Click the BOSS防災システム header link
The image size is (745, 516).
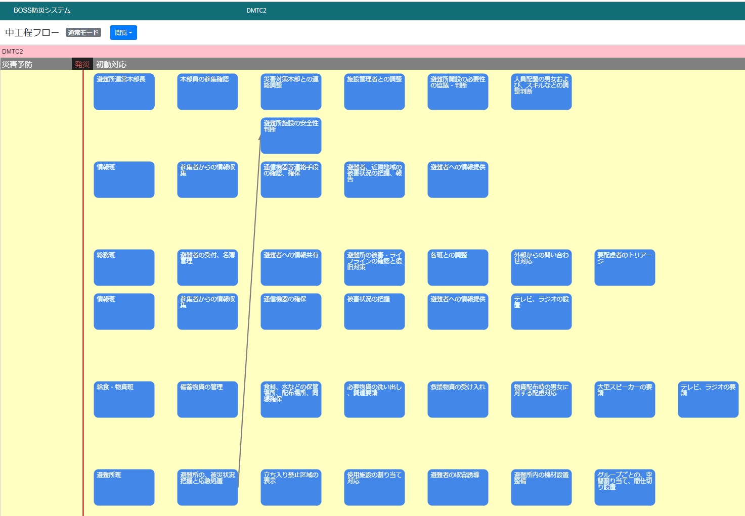coord(42,11)
